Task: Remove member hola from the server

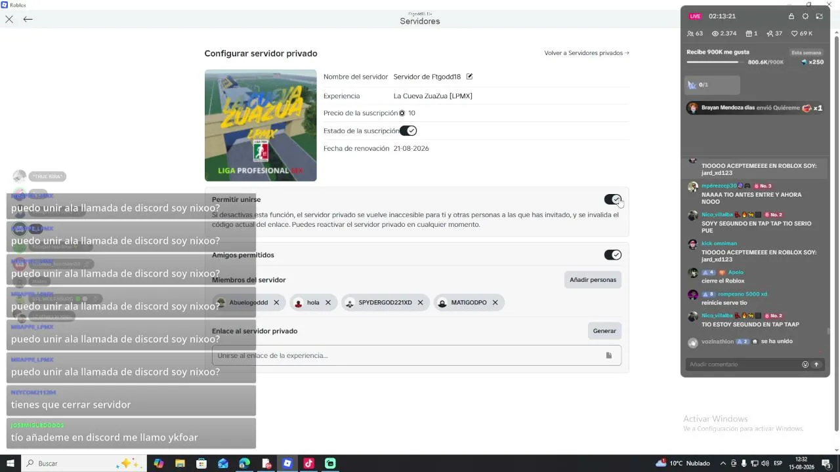Action: tap(328, 302)
